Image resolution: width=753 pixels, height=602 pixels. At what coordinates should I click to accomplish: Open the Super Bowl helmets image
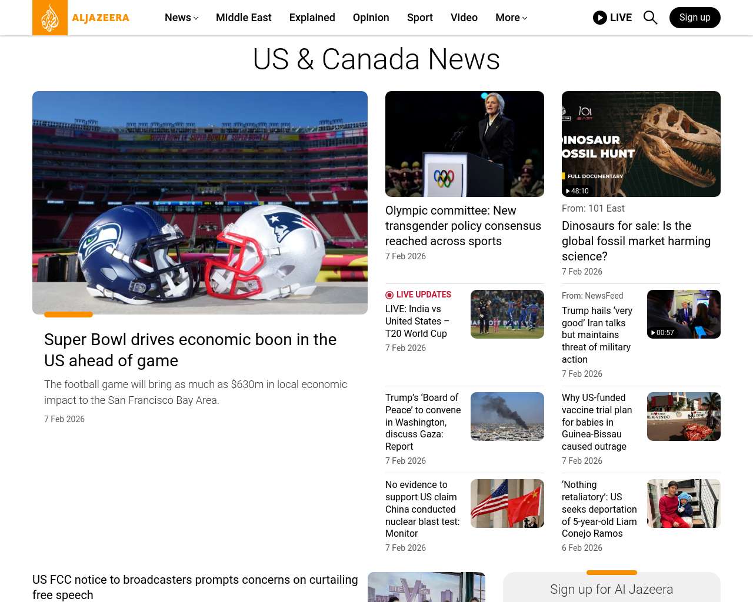pos(200,203)
